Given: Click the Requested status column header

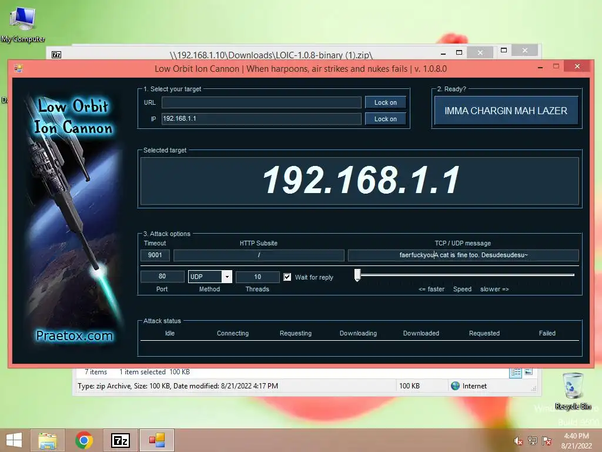Looking at the screenshot, I should (x=484, y=333).
